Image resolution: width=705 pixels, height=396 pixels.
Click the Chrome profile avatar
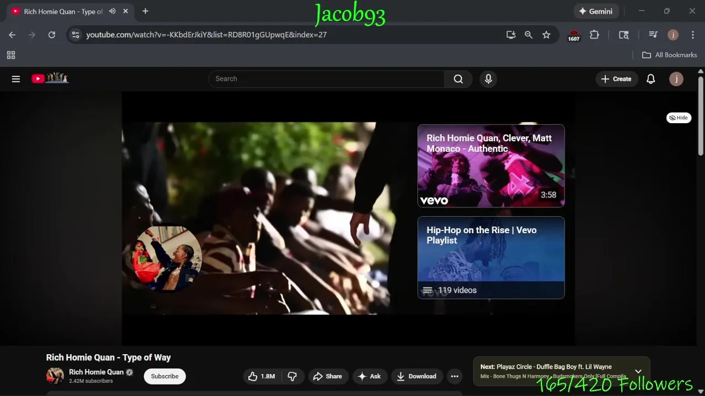point(673,35)
